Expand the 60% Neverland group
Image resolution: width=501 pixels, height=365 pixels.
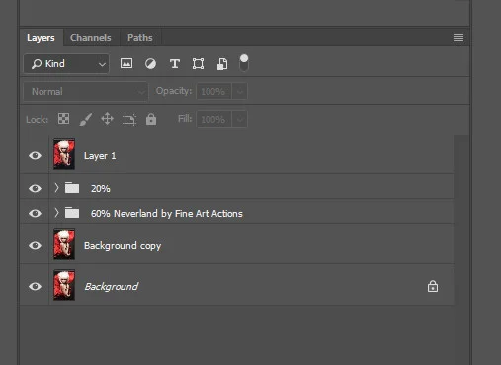click(x=56, y=213)
